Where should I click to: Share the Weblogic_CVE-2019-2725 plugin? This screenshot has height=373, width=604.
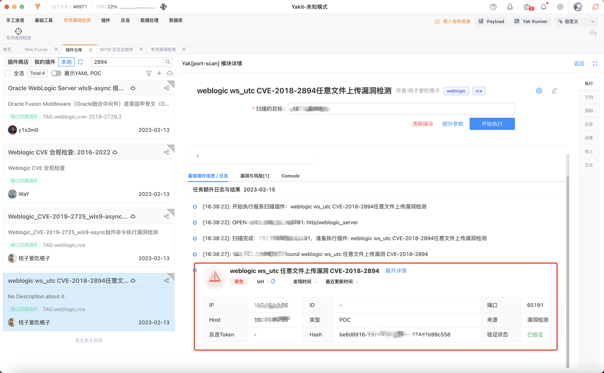pos(167,216)
